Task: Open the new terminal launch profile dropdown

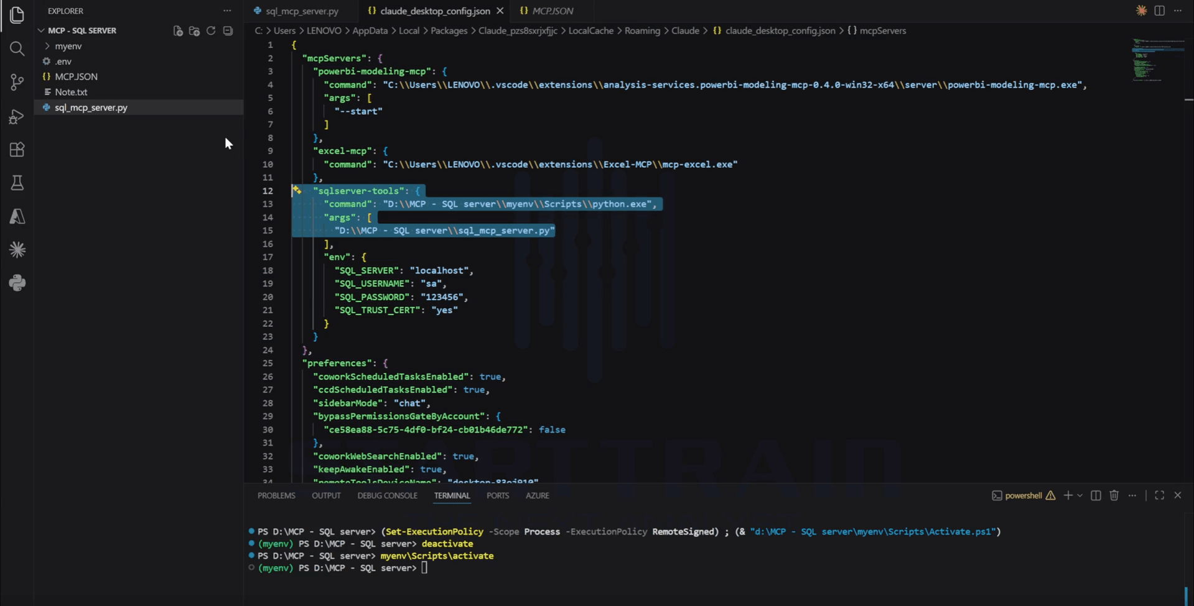Action: 1080,495
